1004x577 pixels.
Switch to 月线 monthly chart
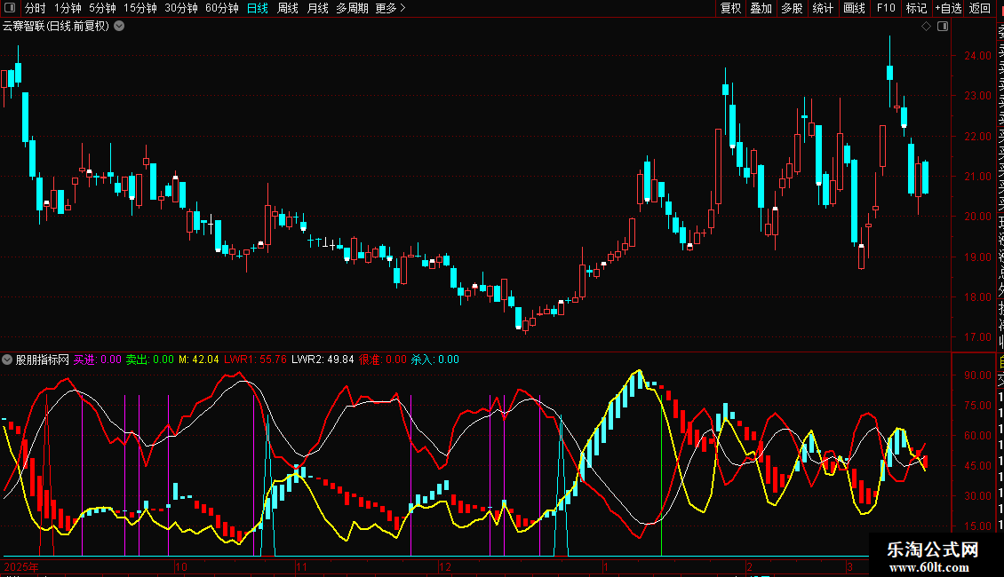coord(317,8)
